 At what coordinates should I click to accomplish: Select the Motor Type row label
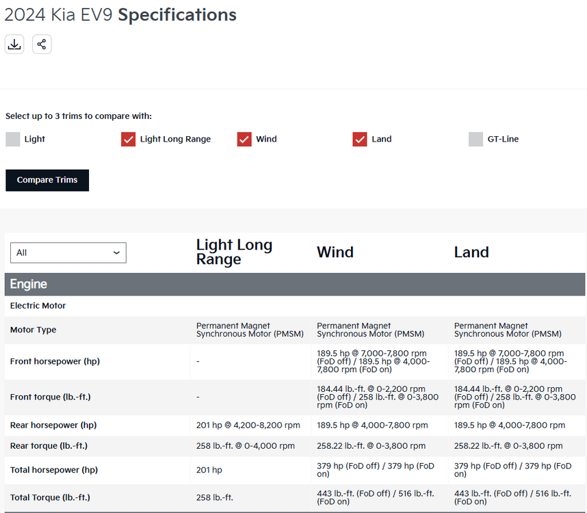click(x=34, y=330)
